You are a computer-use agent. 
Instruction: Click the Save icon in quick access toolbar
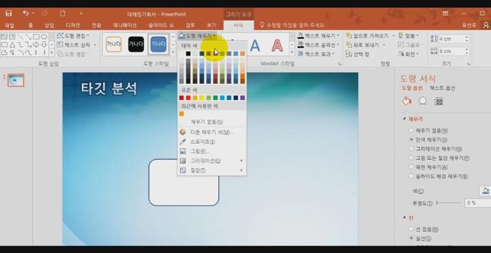8,14
